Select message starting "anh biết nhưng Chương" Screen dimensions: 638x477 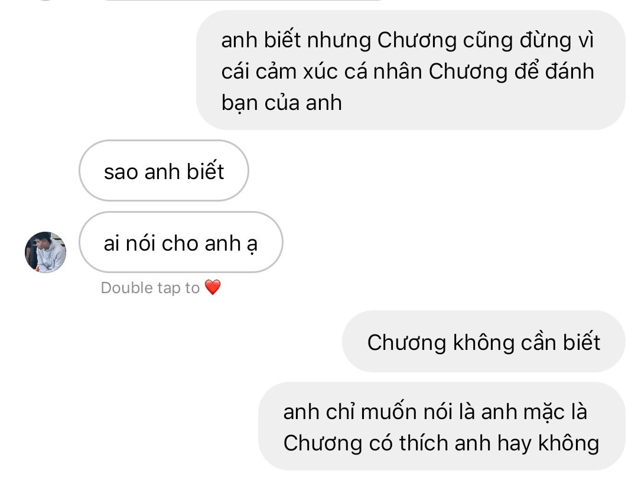click(411, 70)
